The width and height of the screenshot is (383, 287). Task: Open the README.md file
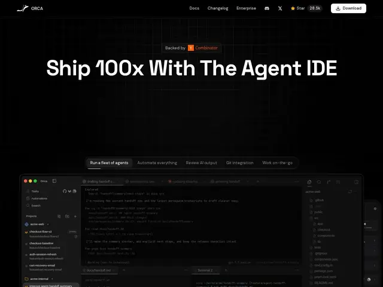pos(321,283)
